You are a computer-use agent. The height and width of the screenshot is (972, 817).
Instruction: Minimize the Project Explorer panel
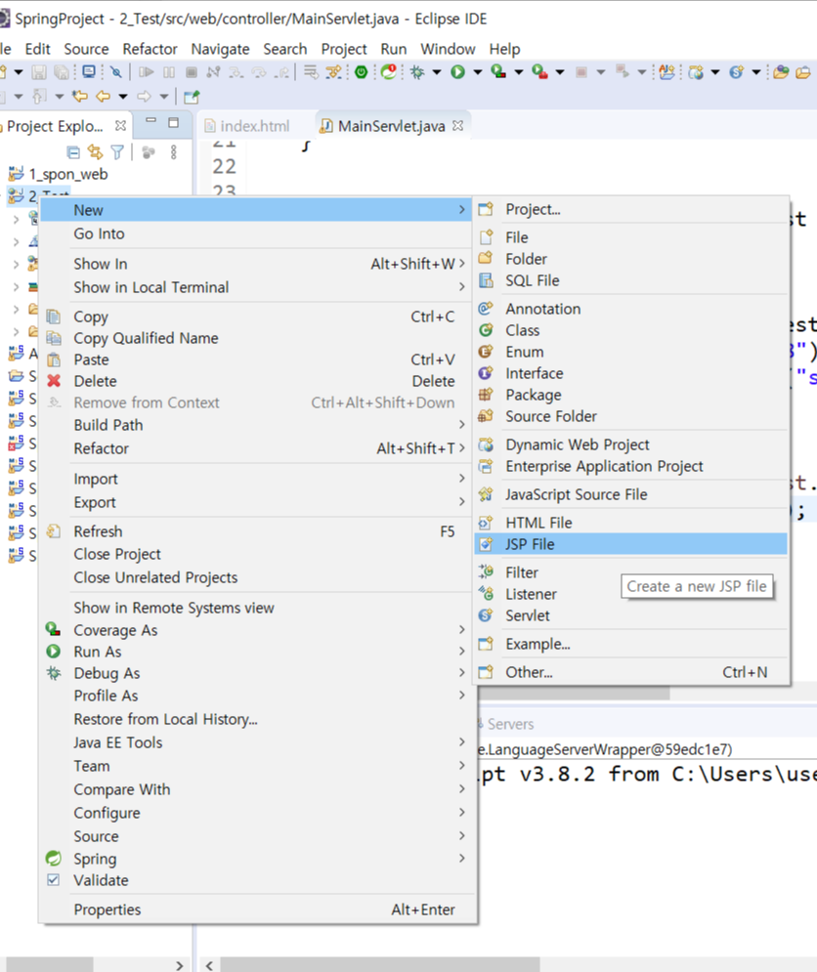(150, 121)
